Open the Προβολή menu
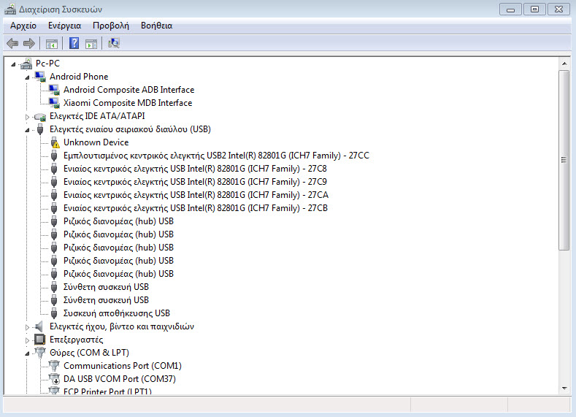 click(110, 26)
